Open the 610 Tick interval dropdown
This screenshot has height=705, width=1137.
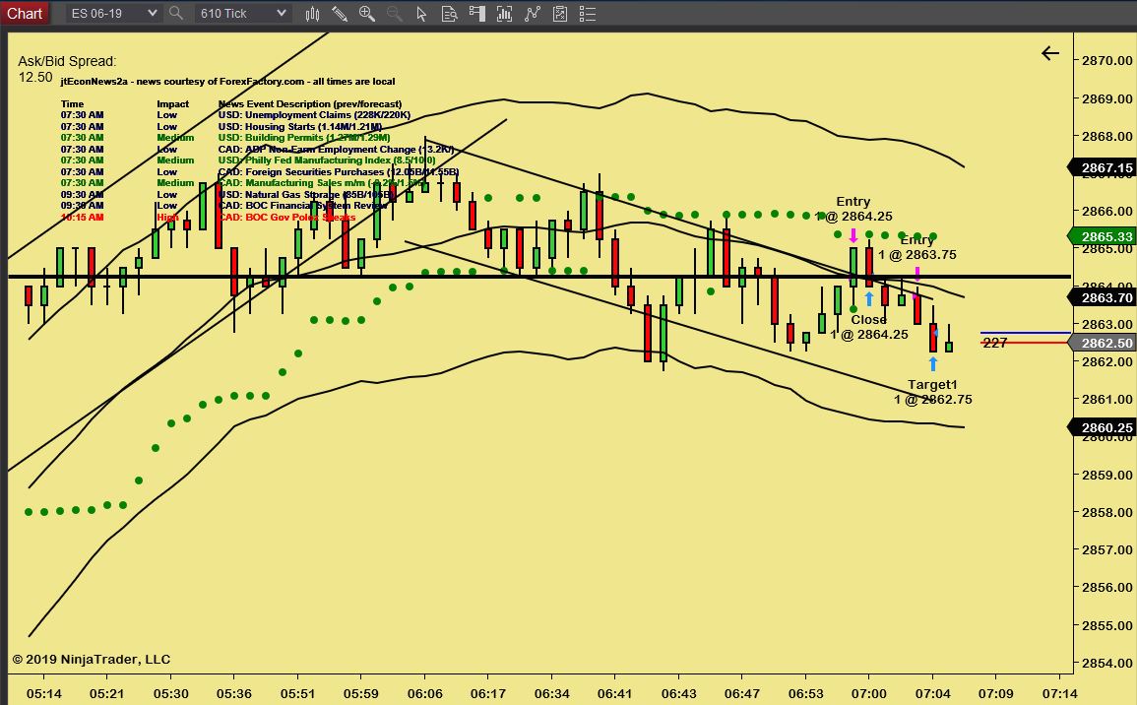(243, 13)
